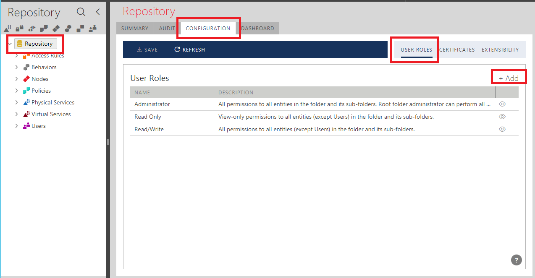Viewport: 535px width, 278px height.
Task: Click the splitter handle between the panels
Action: pos(108,142)
